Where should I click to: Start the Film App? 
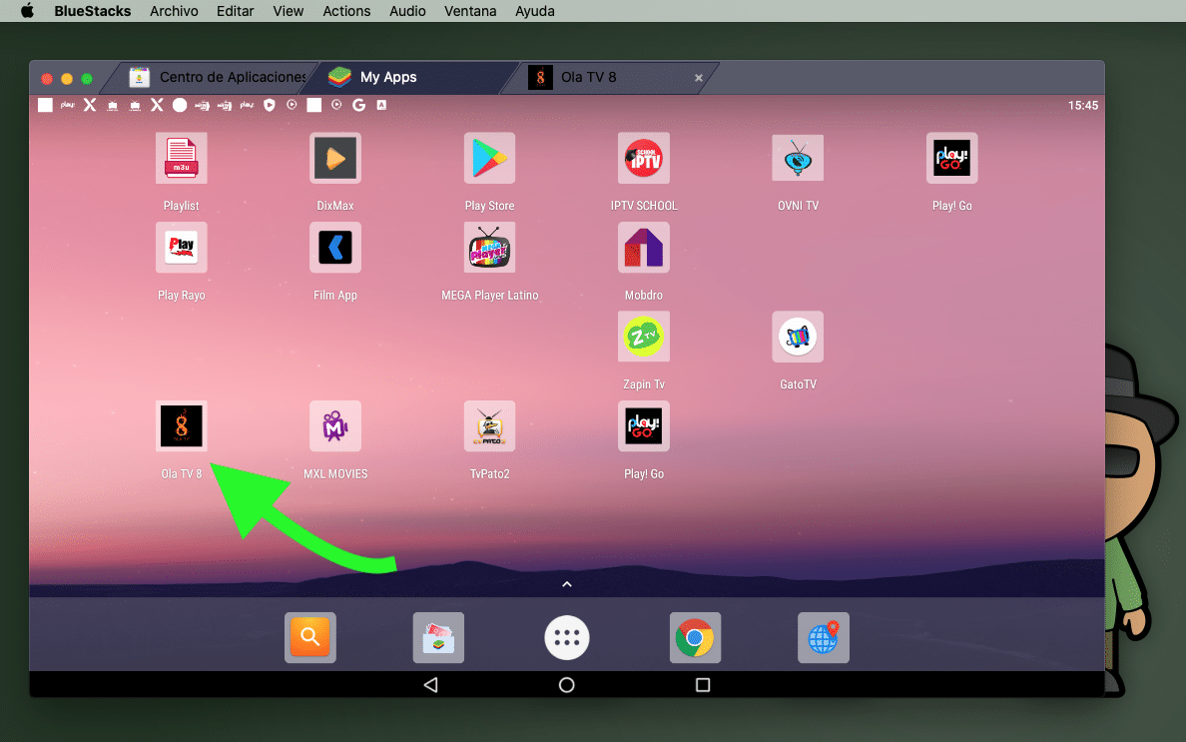pos(334,248)
